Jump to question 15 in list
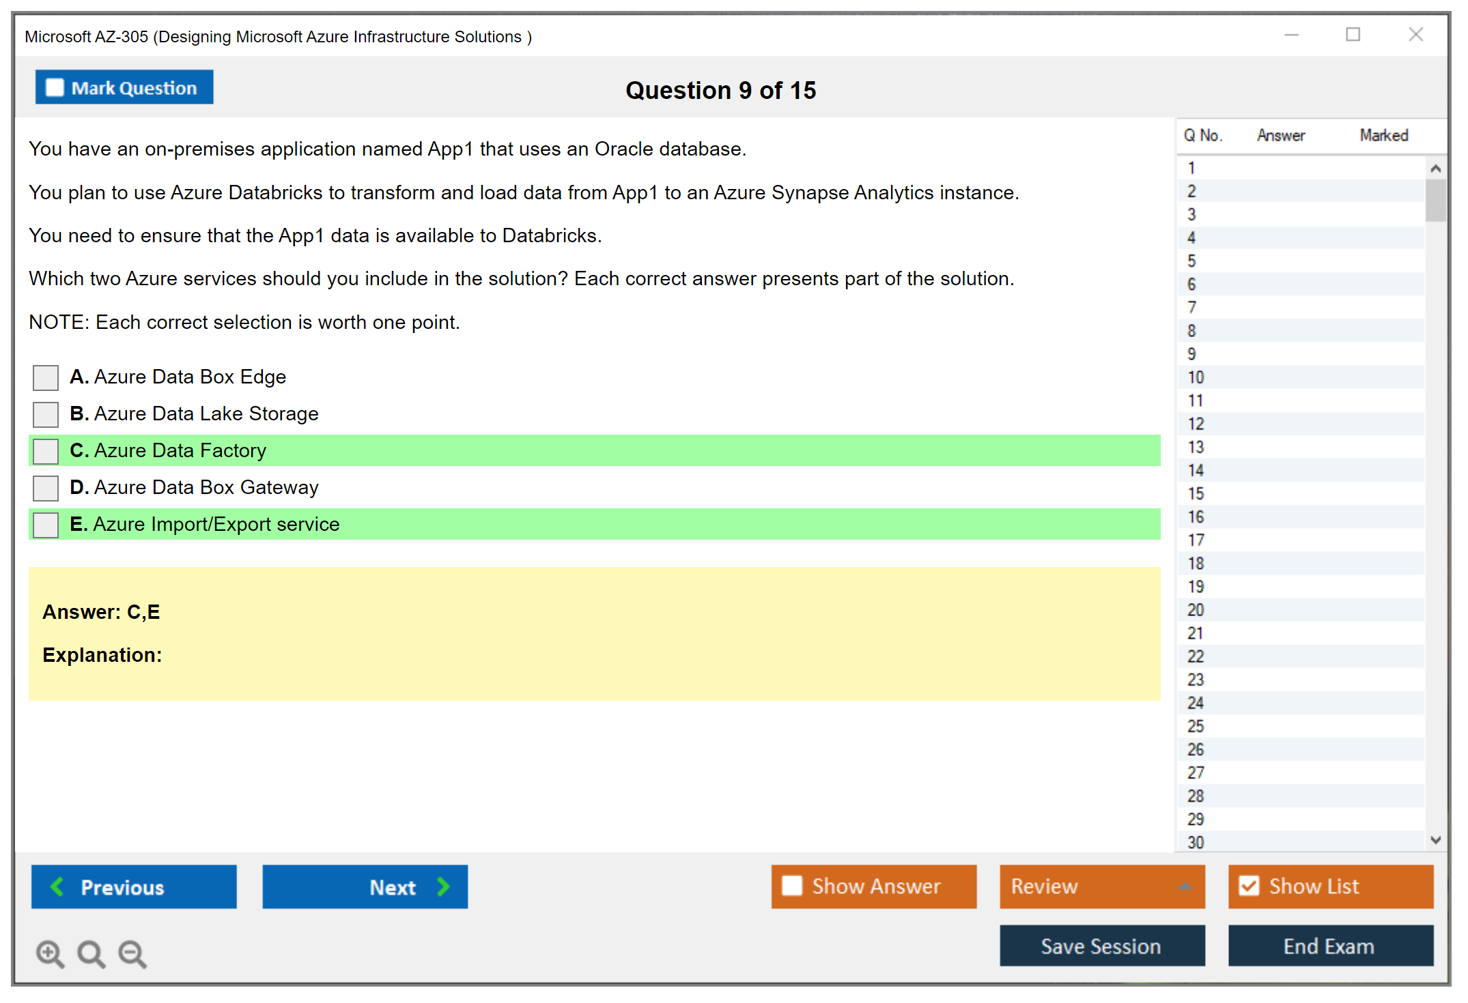The width and height of the screenshot is (1468, 1003). [1196, 493]
